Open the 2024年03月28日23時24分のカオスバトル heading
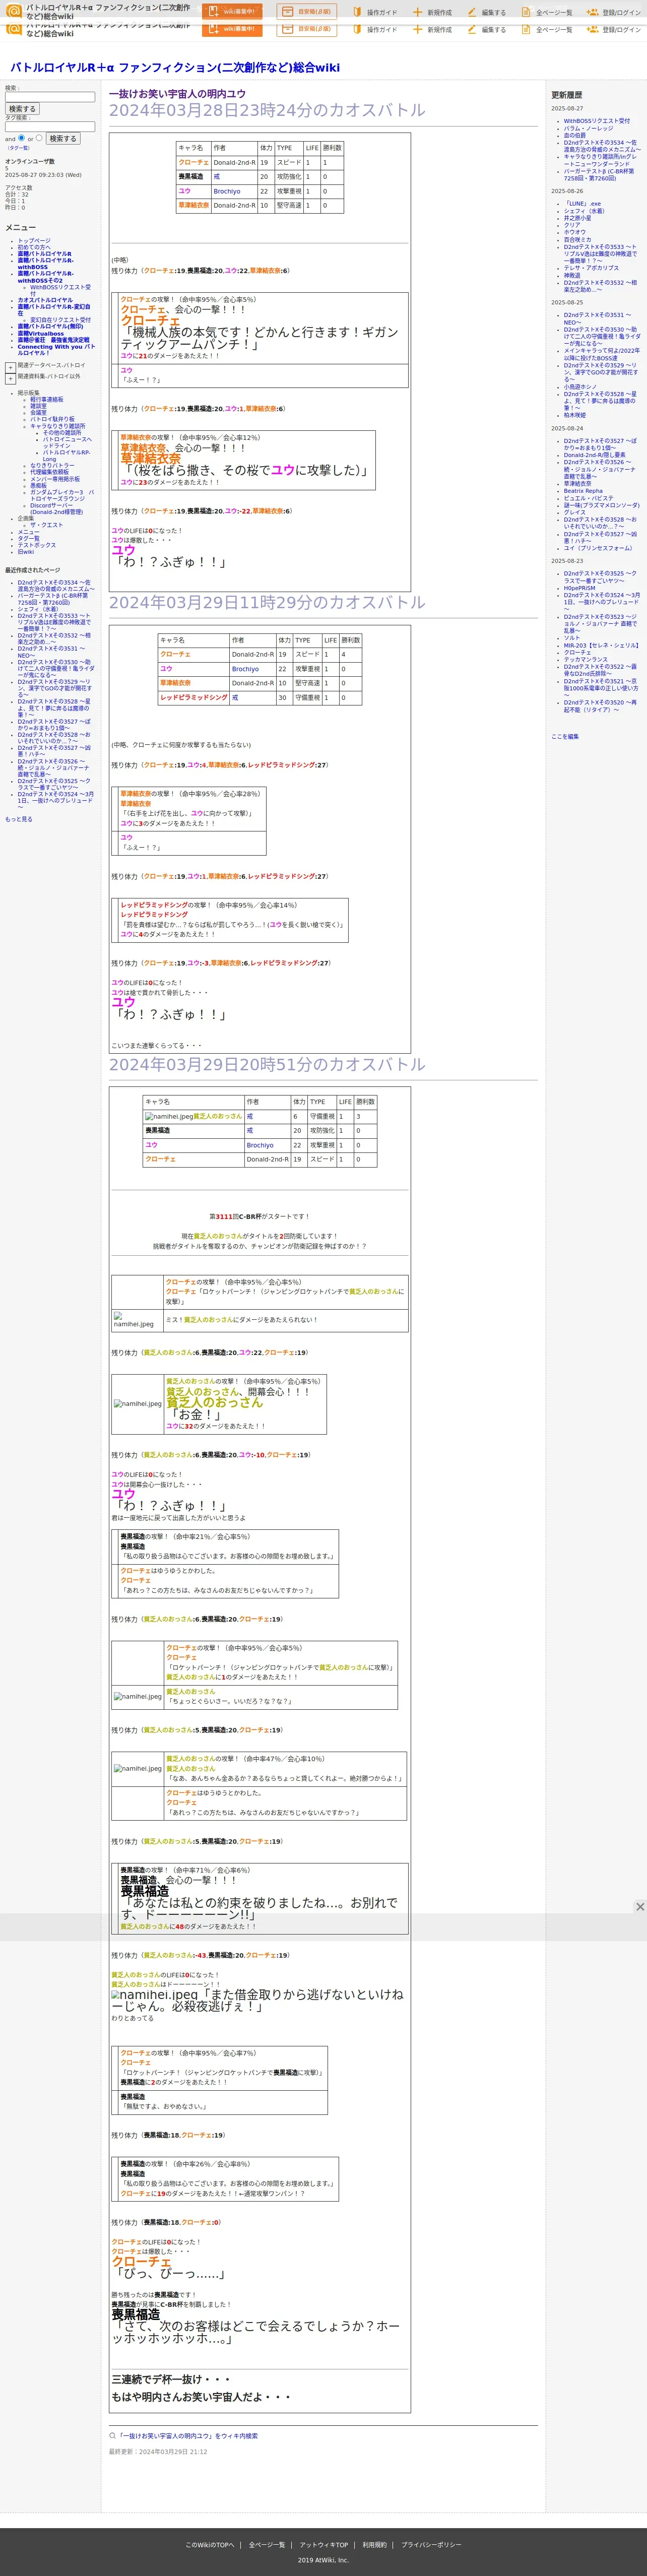Screen dimensions: 647x2576 (x=267, y=110)
